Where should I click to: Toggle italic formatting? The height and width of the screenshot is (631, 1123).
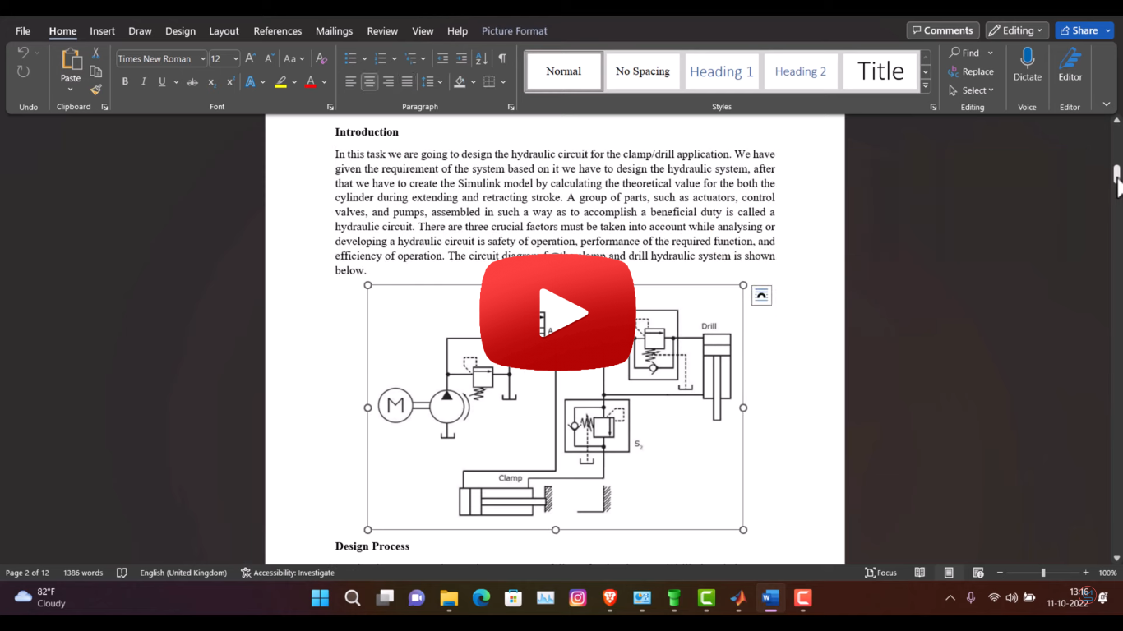(143, 81)
